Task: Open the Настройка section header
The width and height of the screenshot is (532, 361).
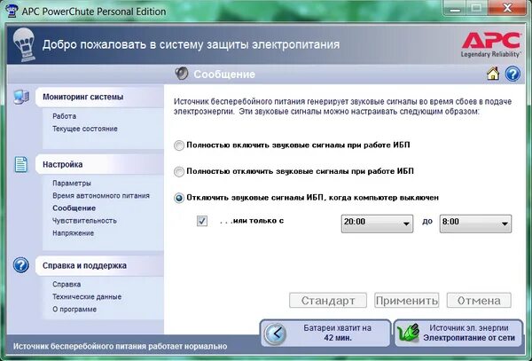Action: 99,164
